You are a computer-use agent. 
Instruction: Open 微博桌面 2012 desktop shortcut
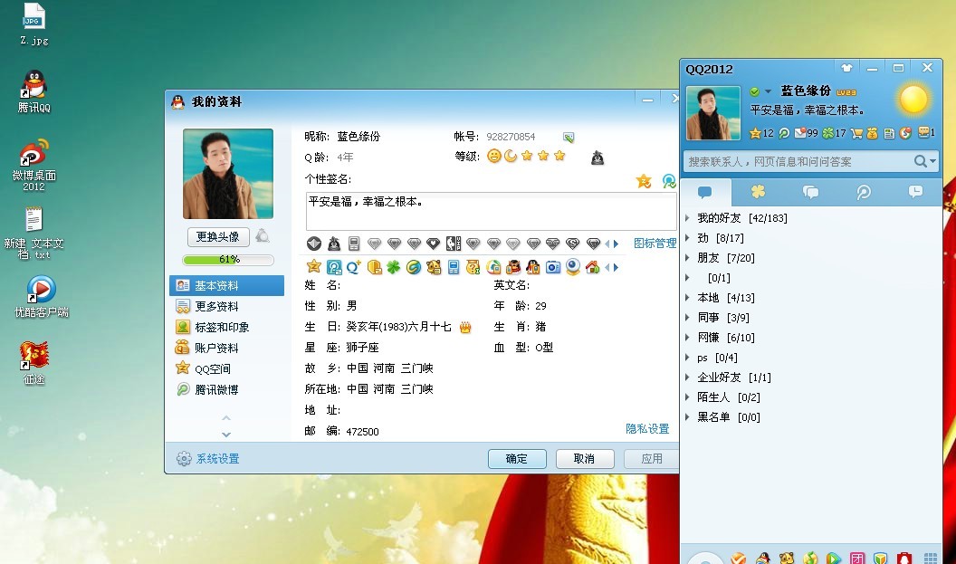click(x=34, y=166)
